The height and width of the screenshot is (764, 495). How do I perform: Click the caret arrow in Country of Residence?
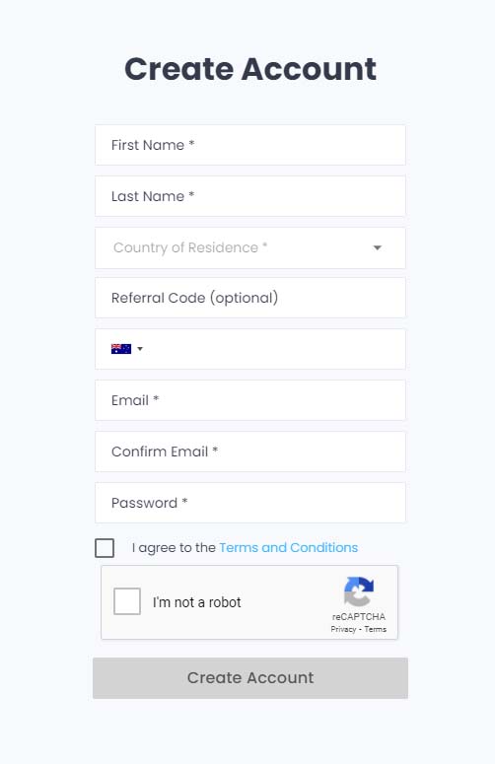coord(377,247)
